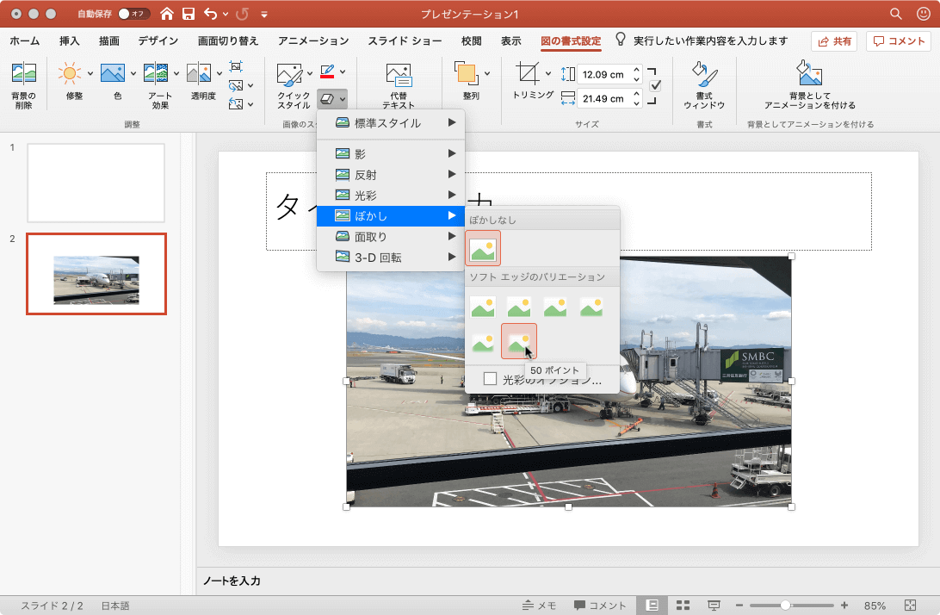The image size is (940, 615).
Task: Select the ぼかしなし no soft edge thumbnail
Action: click(483, 248)
